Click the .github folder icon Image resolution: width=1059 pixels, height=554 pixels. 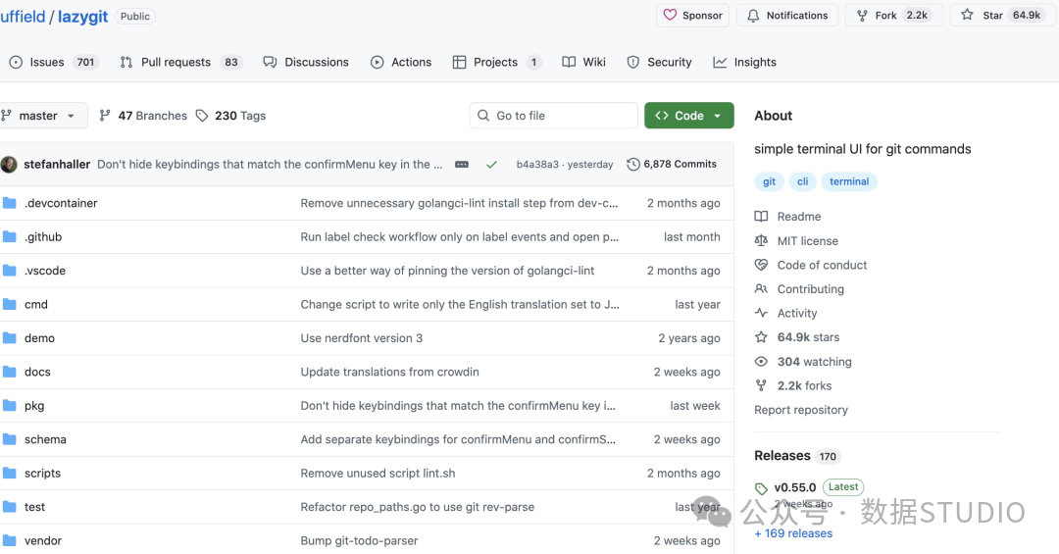click(x=10, y=236)
